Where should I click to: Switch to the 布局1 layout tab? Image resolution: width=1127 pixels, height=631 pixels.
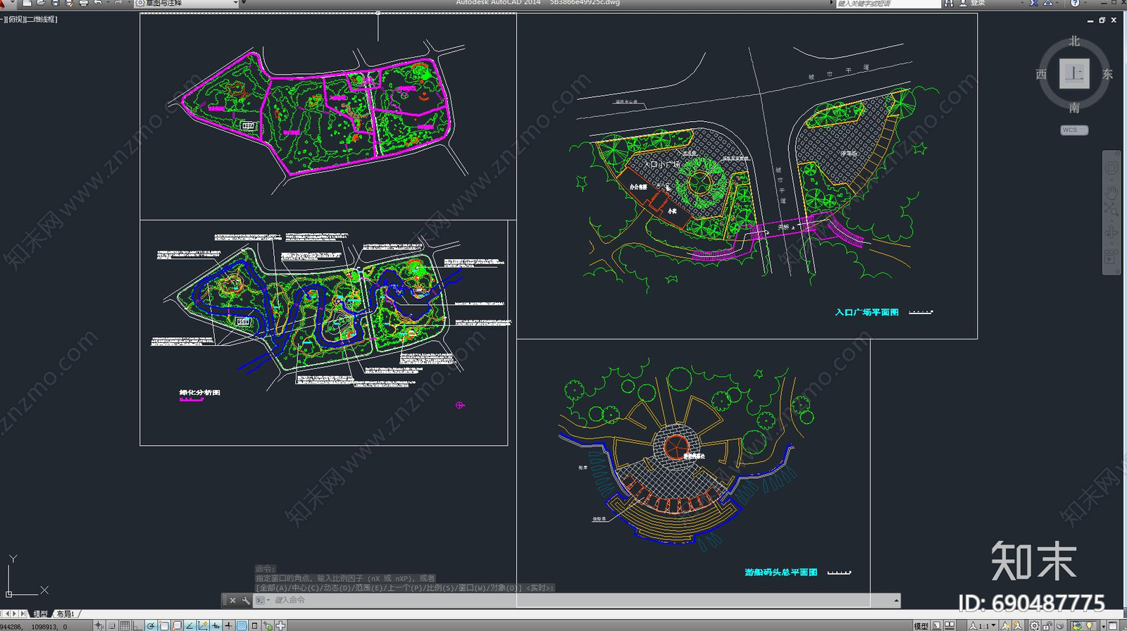coord(66,614)
